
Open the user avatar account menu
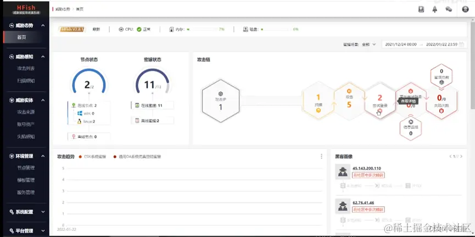click(465, 9)
